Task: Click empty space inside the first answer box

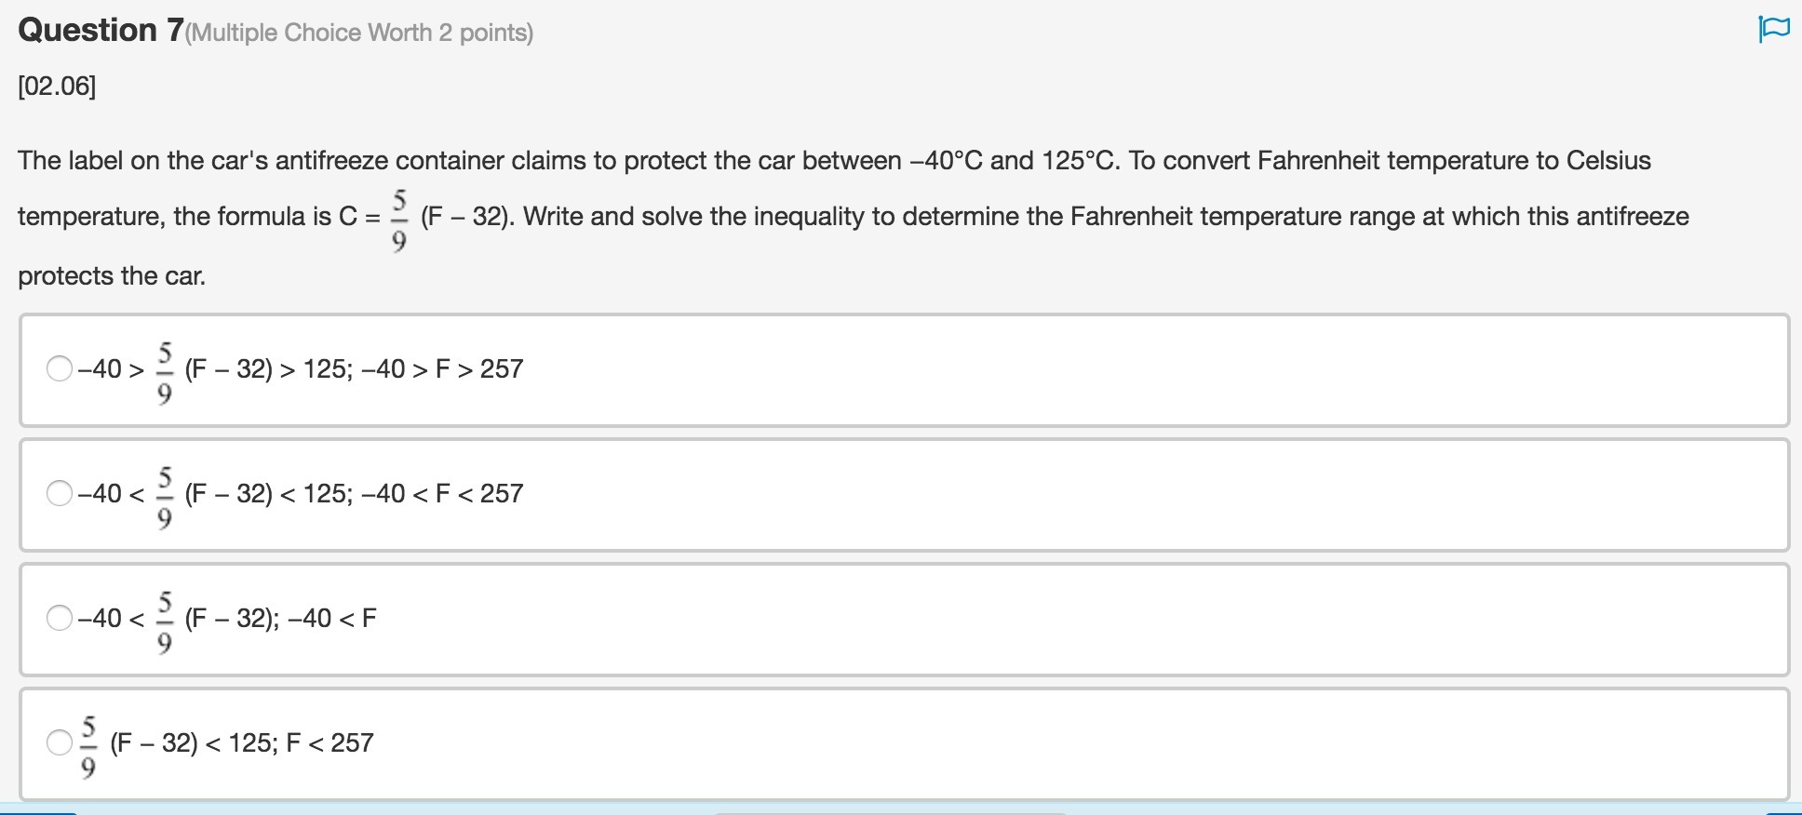Action: pos(1117,370)
